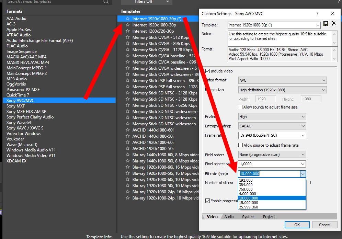
Task: Switch to the Audio tab
Action: pyautogui.click(x=229, y=217)
